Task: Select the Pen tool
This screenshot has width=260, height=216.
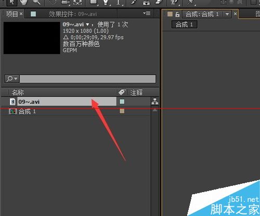Action: pos(106,3)
